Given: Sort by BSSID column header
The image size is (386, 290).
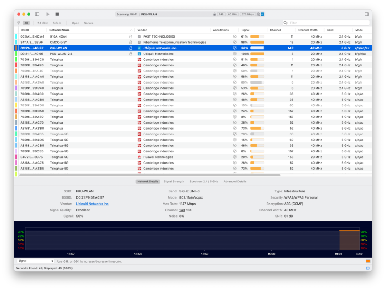Looking at the screenshot, I should pos(25,30).
